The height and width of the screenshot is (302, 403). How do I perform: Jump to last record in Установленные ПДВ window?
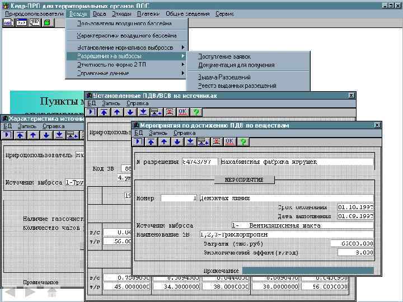(x=143, y=112)
